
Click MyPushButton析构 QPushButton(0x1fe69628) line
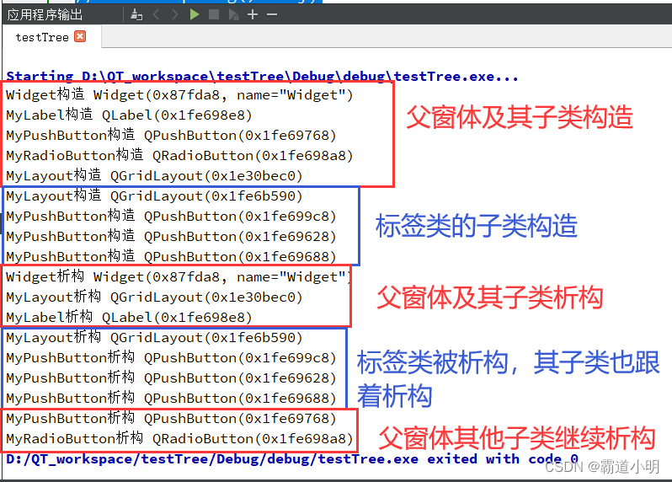pos(171,378)
